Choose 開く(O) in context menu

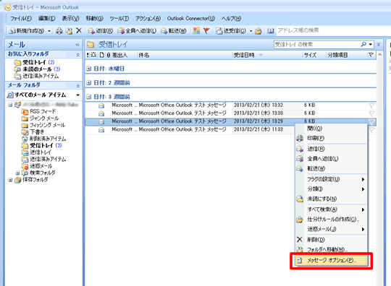(x=332, y=129)
